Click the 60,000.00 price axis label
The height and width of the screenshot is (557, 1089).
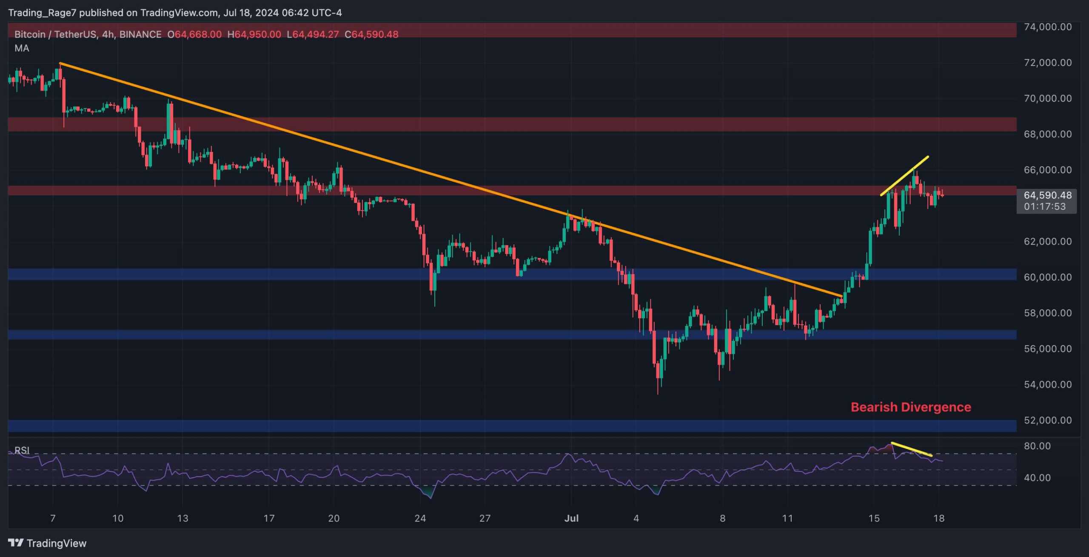coord(1047,277)
